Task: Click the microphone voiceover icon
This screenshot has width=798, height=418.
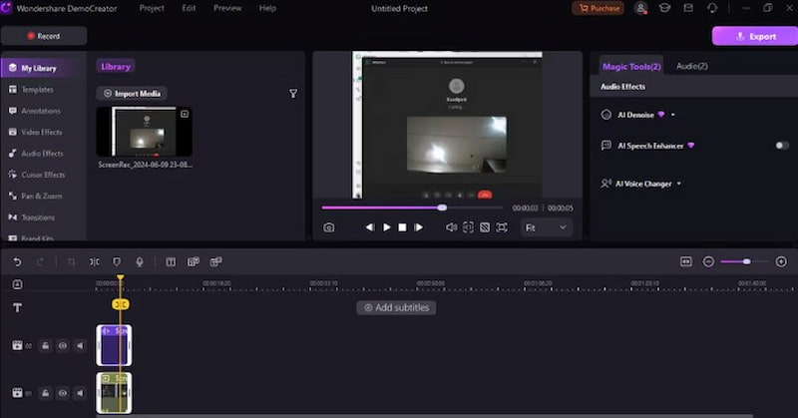Action: (140, 261)
